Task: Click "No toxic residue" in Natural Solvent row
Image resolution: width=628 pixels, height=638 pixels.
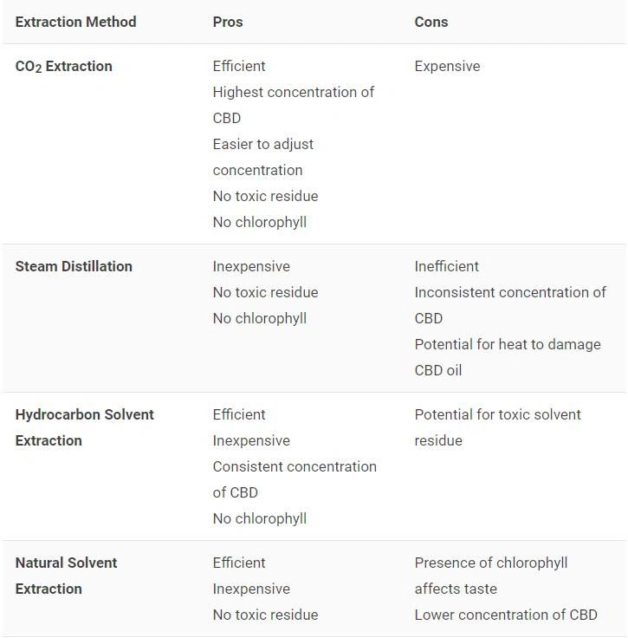Action: click(265, 615)
